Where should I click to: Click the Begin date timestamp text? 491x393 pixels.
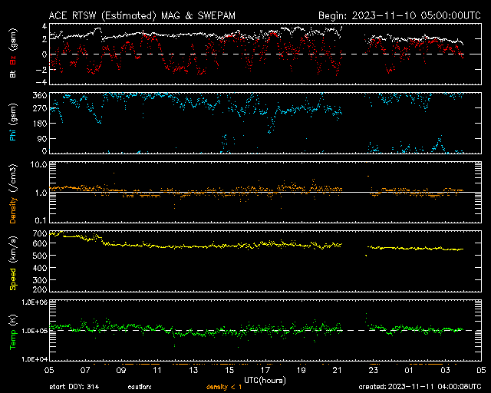pyautogui.click(x=398, y=15)
